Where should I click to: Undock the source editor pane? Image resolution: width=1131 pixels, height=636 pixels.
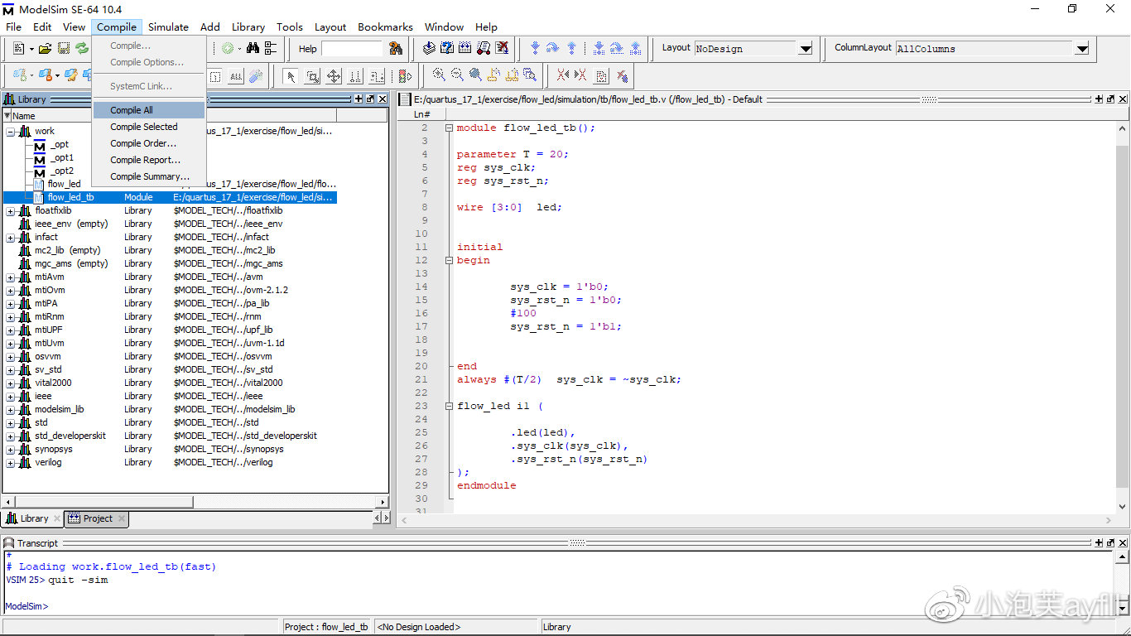(1110, 99)
